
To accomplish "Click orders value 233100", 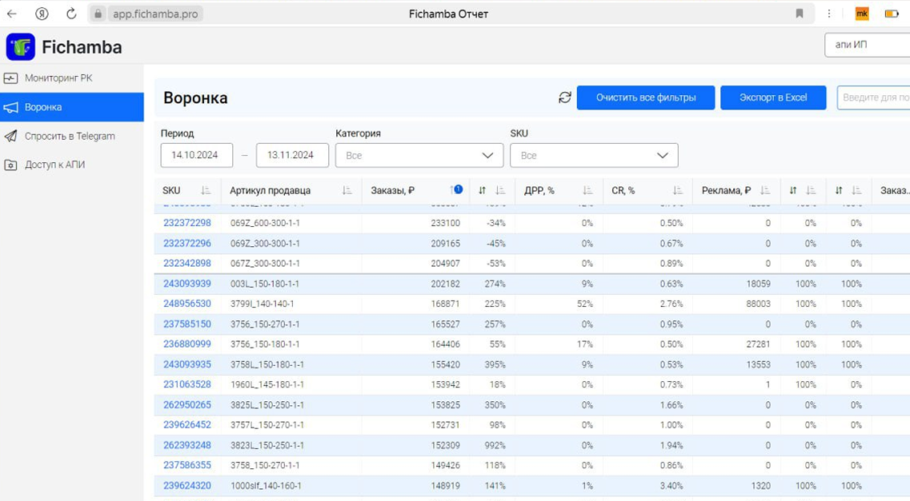I will (445, 223).
